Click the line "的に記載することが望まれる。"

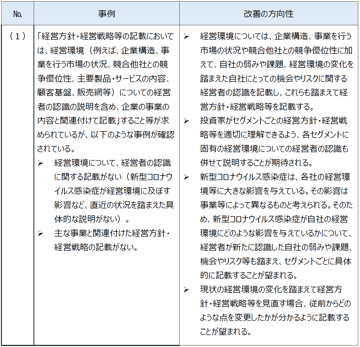coord(249,276)
